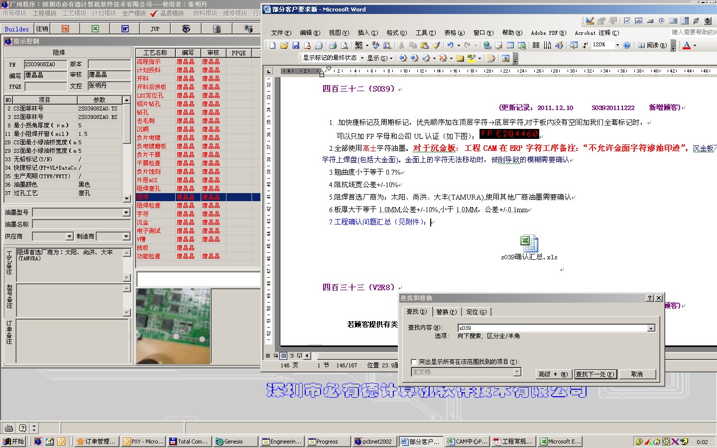The height and width of the screenshot is (448, 717).
Task: Click the 阅读(R) reading mode button
Action: [x=652, y=45]
